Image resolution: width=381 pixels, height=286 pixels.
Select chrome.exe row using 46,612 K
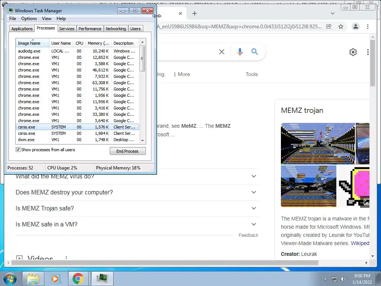tap(77, 70)
